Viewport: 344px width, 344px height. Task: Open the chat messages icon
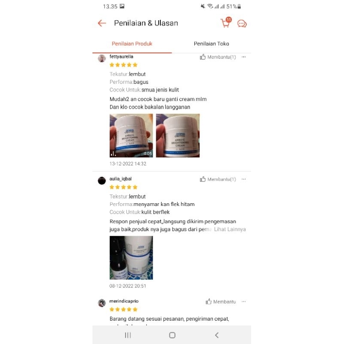pos(242,24)
